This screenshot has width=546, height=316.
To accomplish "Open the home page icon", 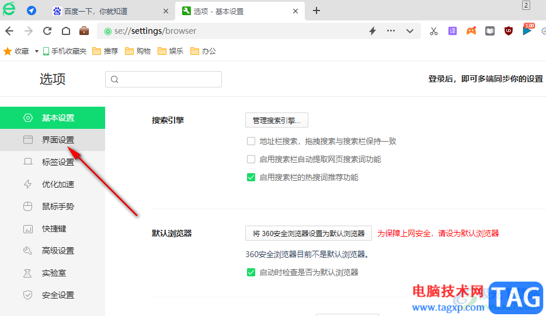I will coord(66,31).
